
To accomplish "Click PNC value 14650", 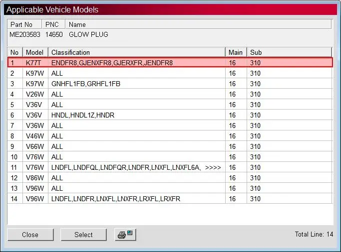I will [54, 34].
